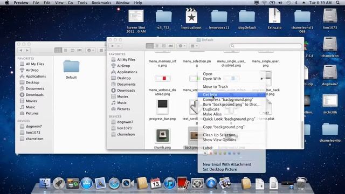Viewport: 345px width, 194px height.
Task: Open Action gear menu in back window
Action: tap(90, 50)
